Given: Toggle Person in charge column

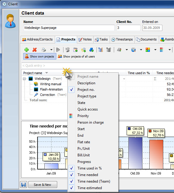Looking at the screenshot, I should click(93, 122).
